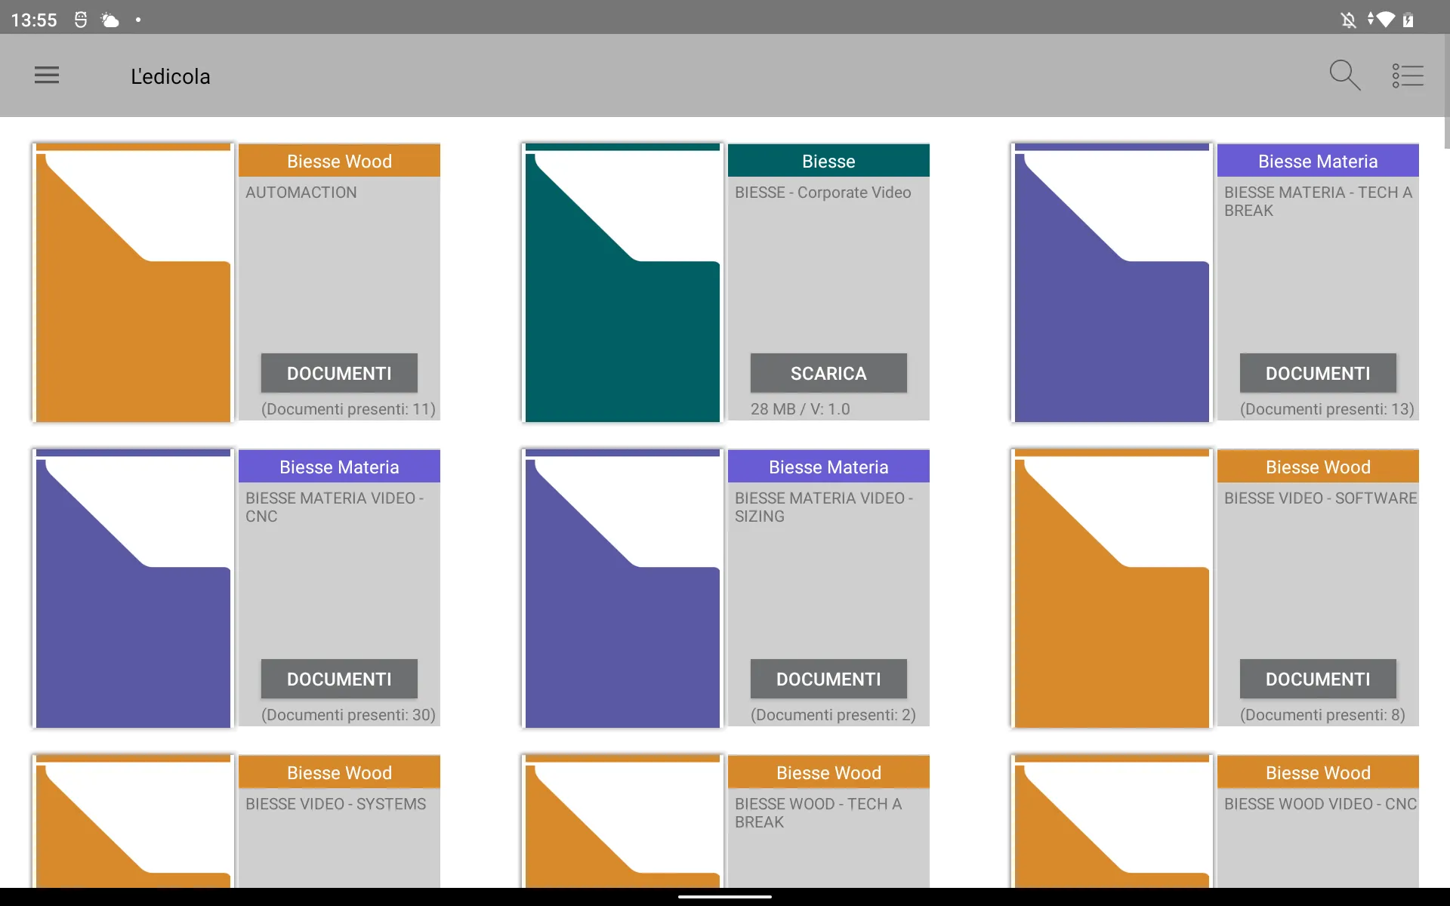Select BIESSE VIDEO - SYSTEMS title
This screenshot has width=1450, height=906.
(x=336, y=804)
